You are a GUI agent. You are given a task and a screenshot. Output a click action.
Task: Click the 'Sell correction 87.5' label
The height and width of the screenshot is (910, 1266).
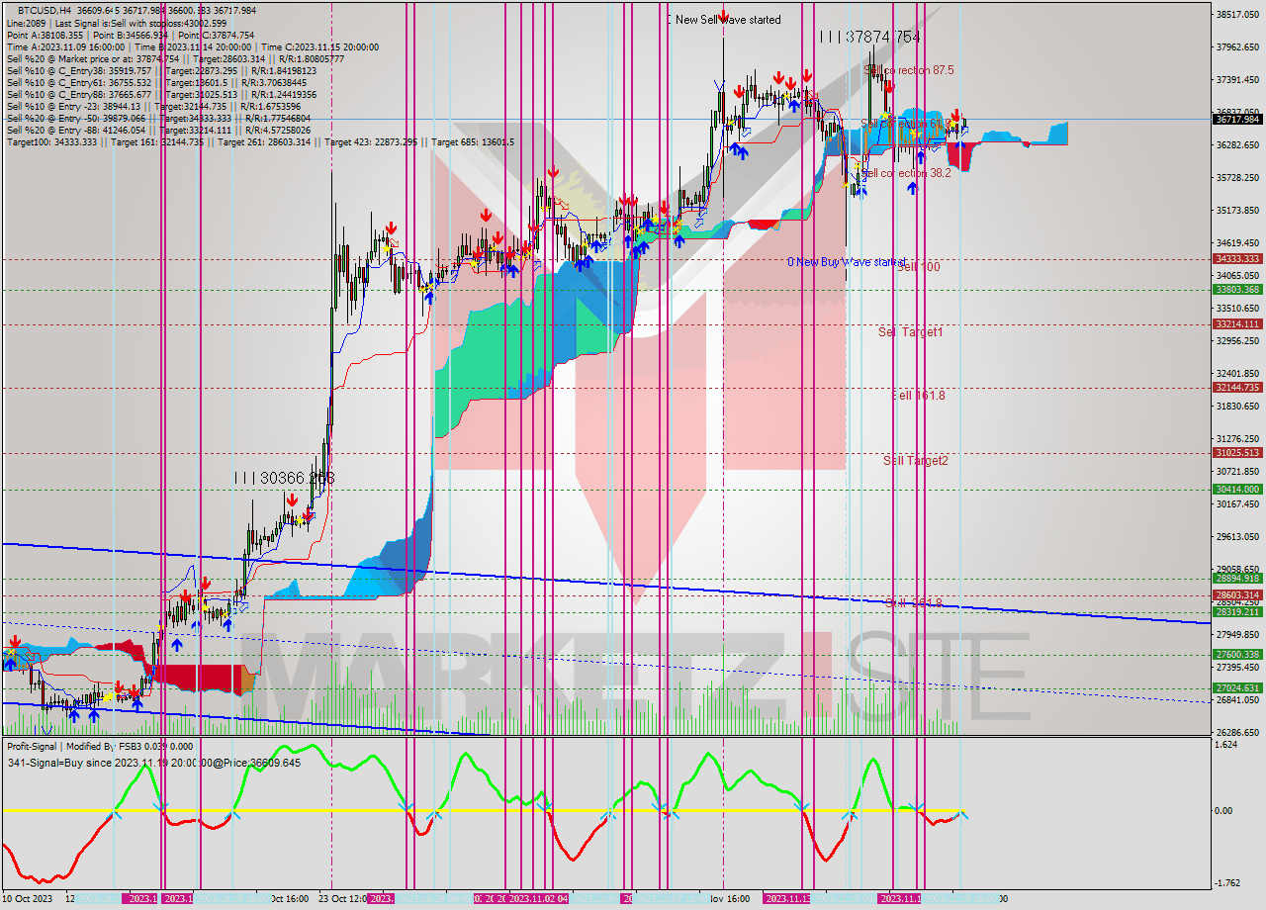pos(909,71)
